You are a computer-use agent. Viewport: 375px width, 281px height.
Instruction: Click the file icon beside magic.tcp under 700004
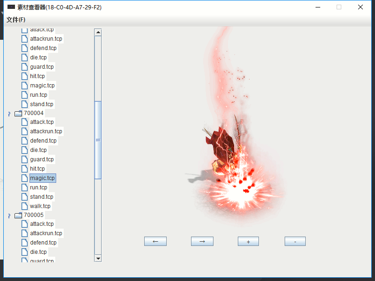[24, 178]
